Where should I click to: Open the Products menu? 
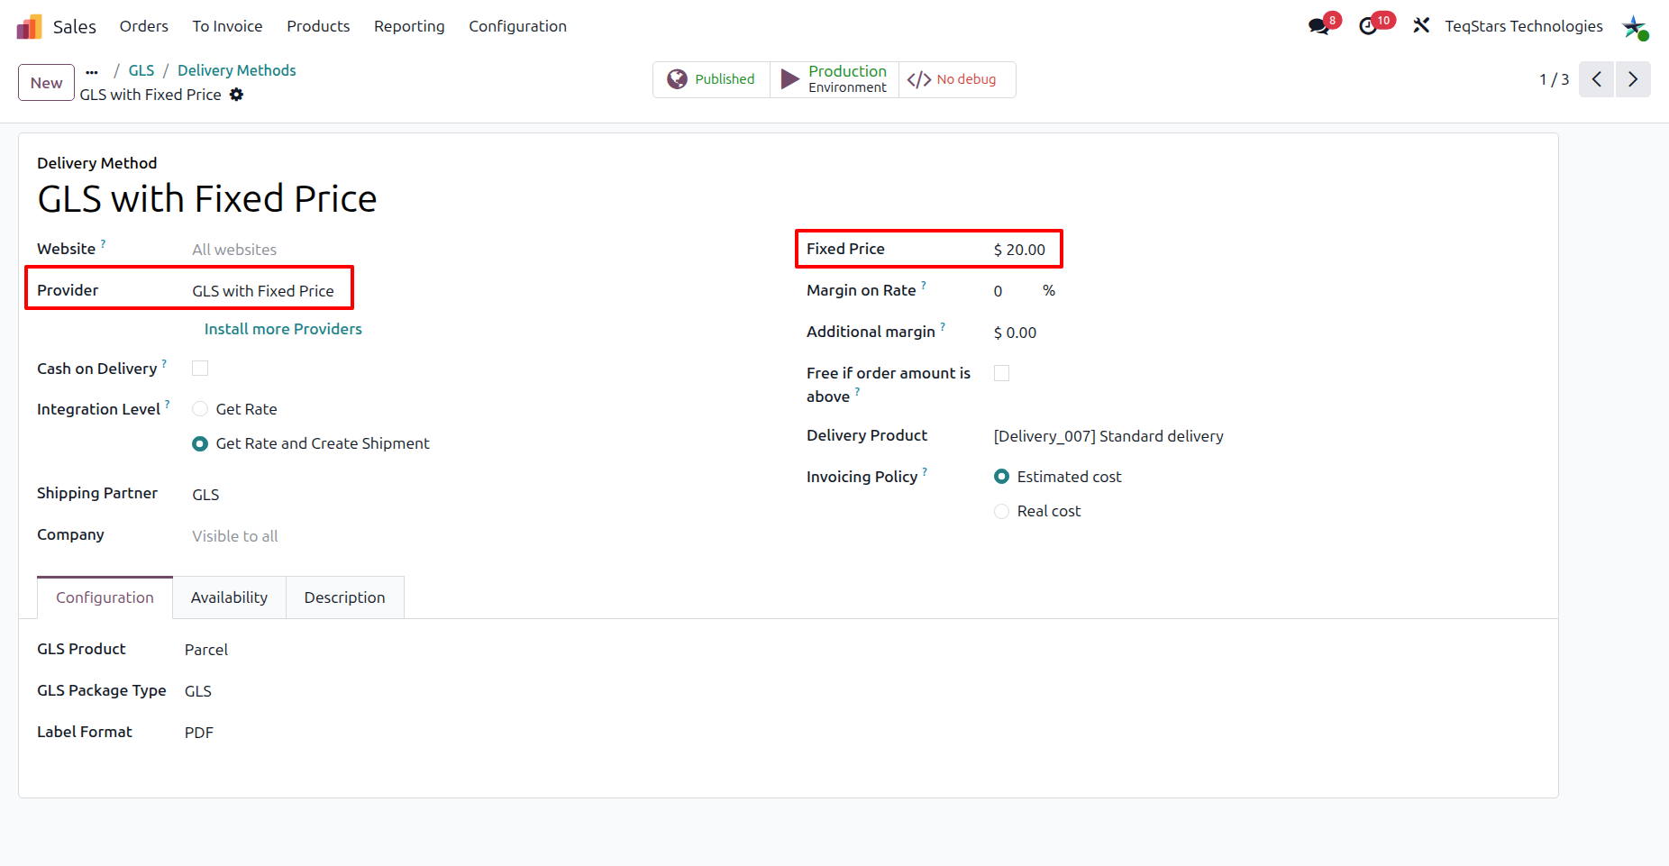318,26
